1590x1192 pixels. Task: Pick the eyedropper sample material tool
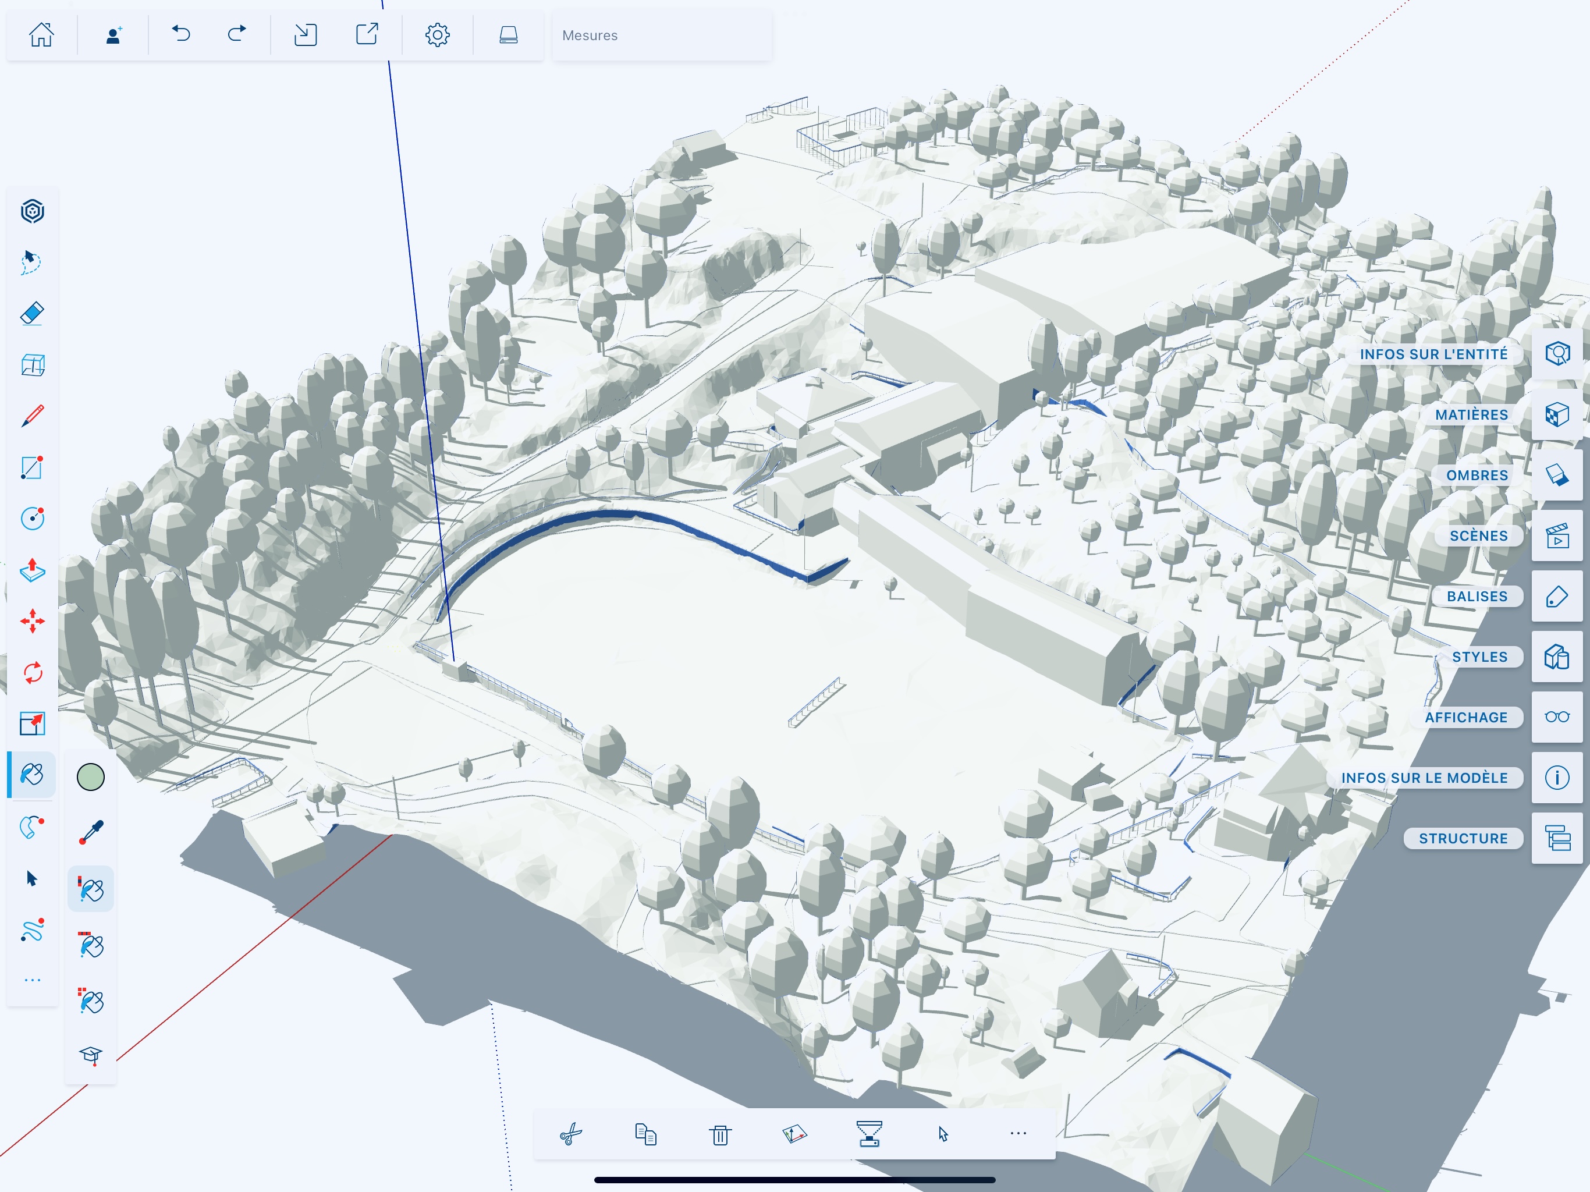[91, 832]
